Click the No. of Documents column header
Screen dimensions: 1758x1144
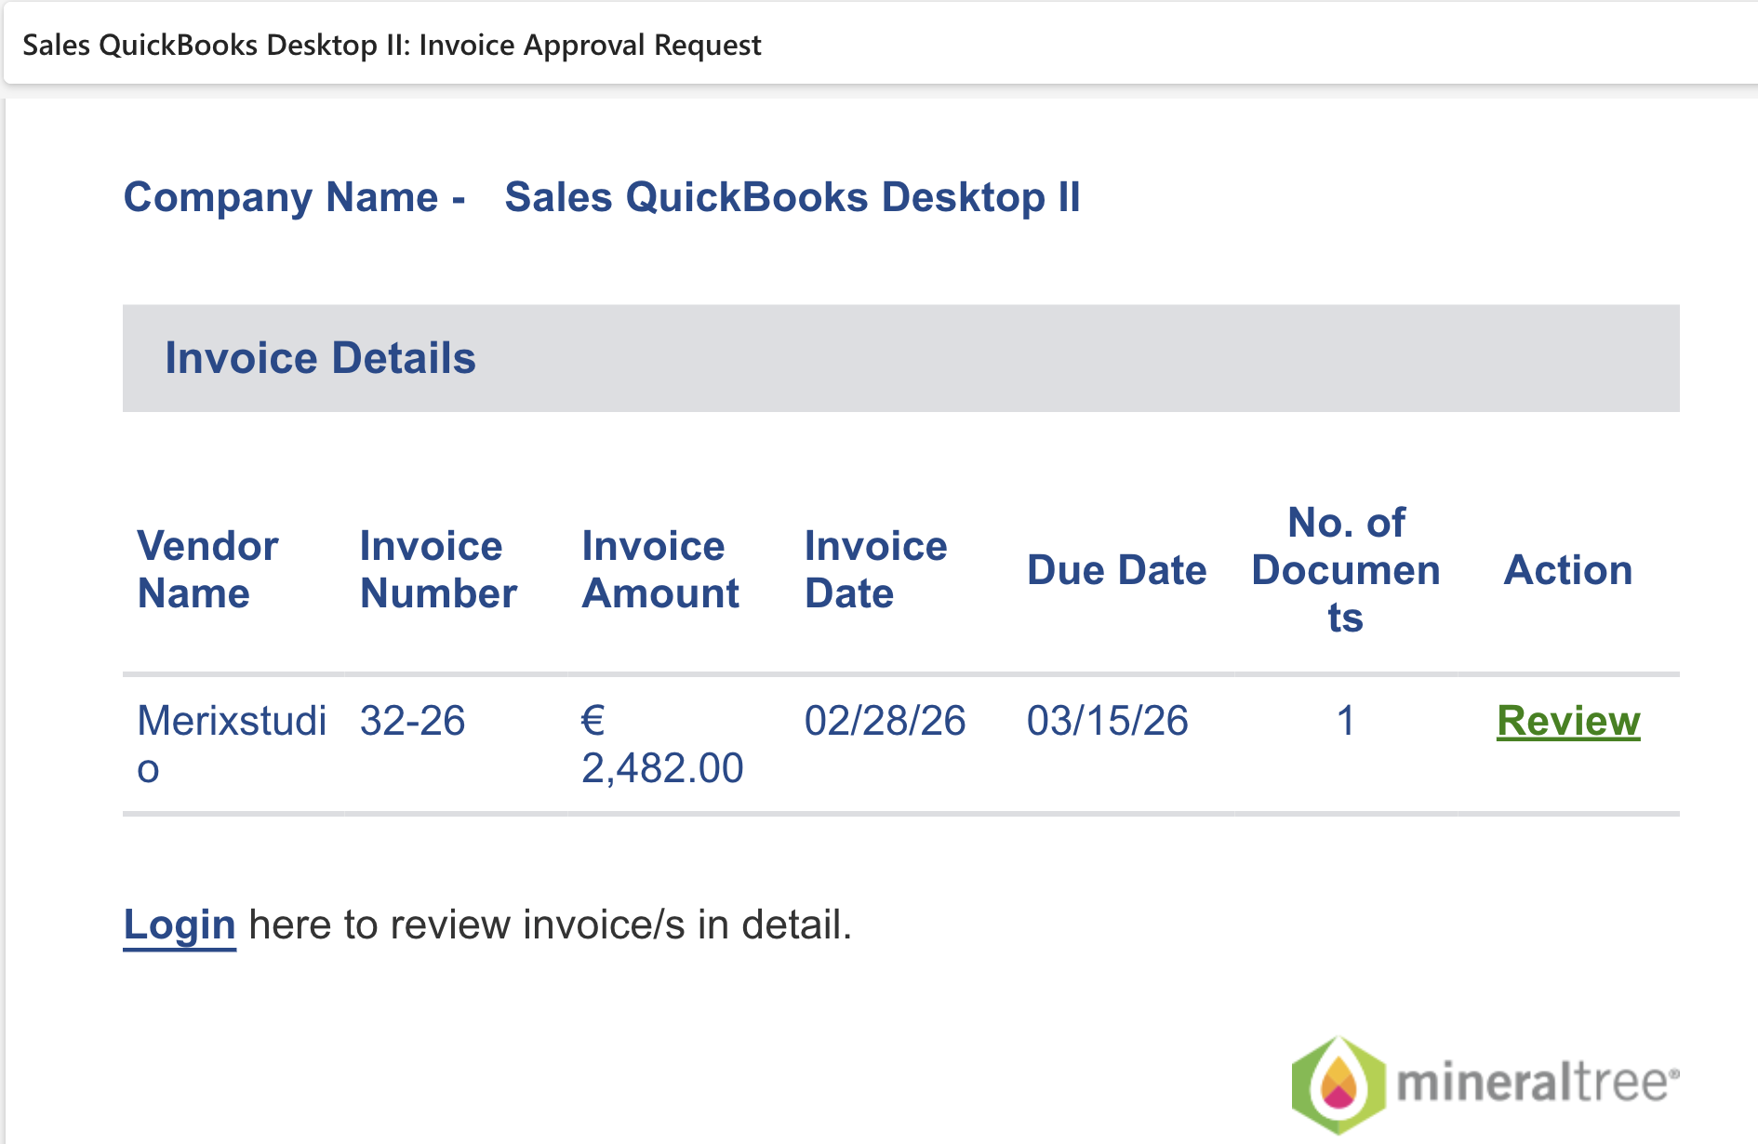pyautogui.click(x=1346, y=569)
